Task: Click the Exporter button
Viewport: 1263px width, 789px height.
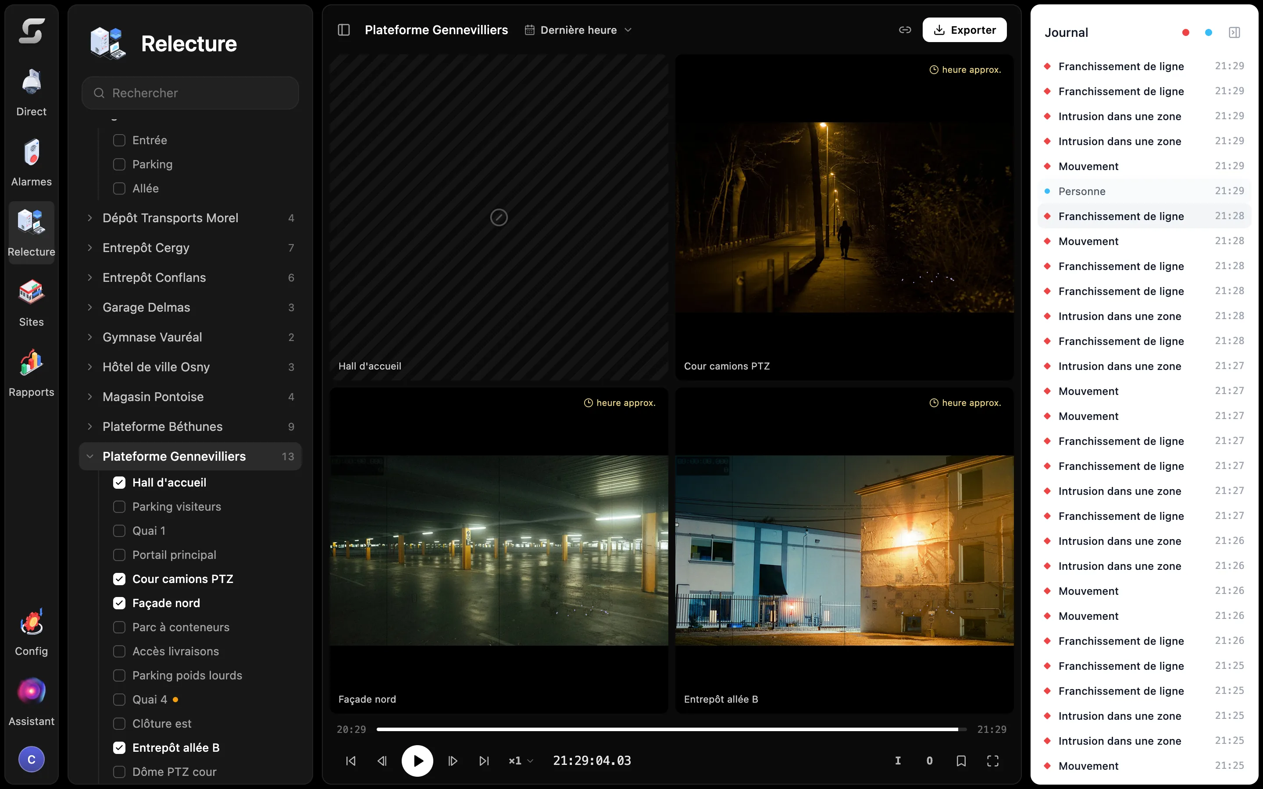Action: [x=964, y=30]
